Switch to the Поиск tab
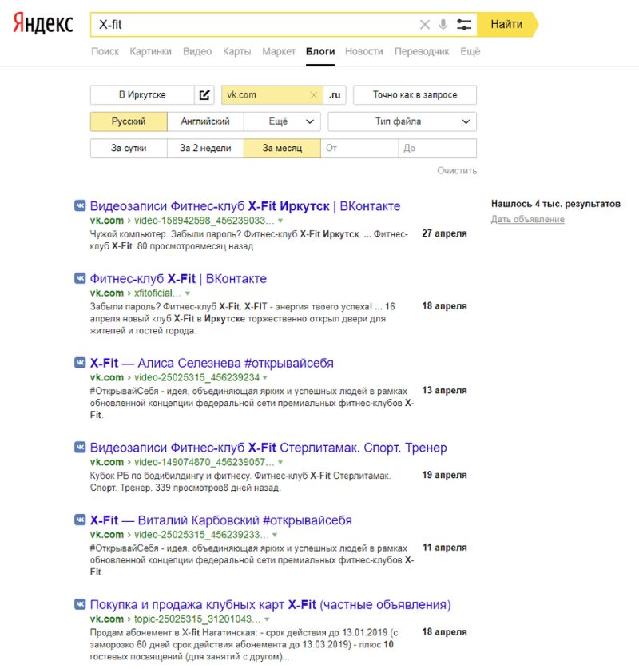639x669 pixels. pos(105,52)
